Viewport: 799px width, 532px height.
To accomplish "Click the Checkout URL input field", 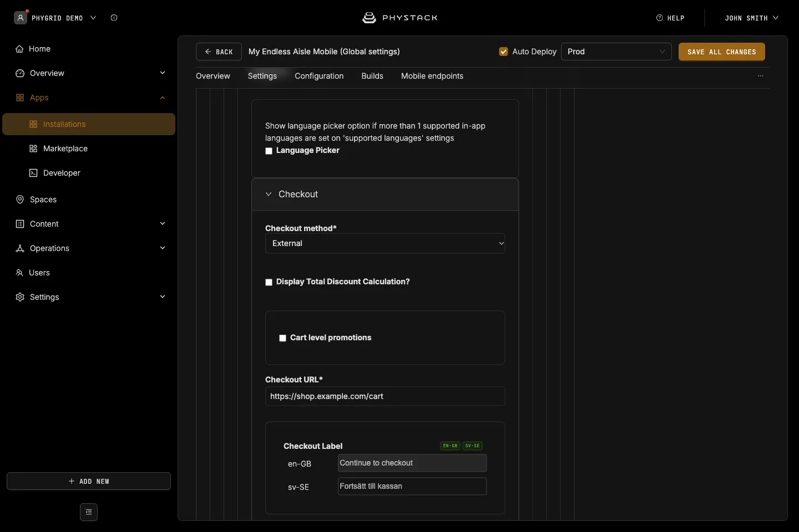I will tap(385, 396).
